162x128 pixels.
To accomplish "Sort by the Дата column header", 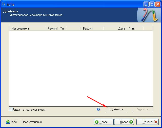I will tap(115, 29).
